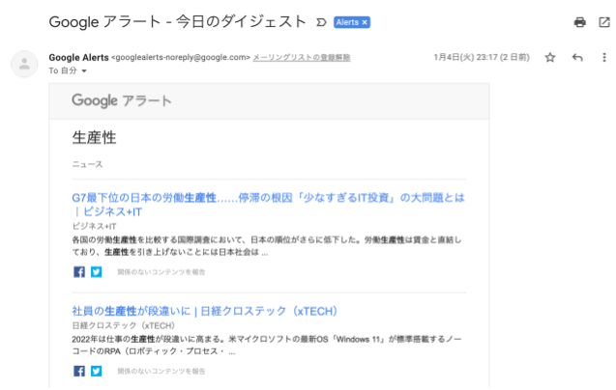Open the three-dot more options menu
The height and width of the screenshot is (390, 616).
604,58
